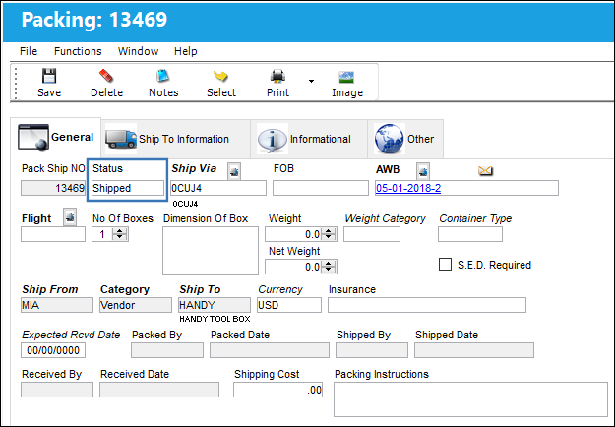
Task: Click the Received Date field
Action: click(159, 390)
